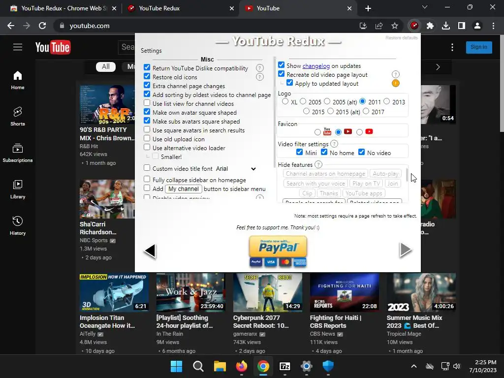Image resolution: width=504 pixels, height=378 pixels.
Task: Open Firefox from taskbar
Action: 241,366
